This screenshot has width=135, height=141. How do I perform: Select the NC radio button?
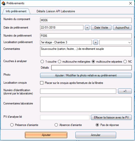(x=125, y=62)
